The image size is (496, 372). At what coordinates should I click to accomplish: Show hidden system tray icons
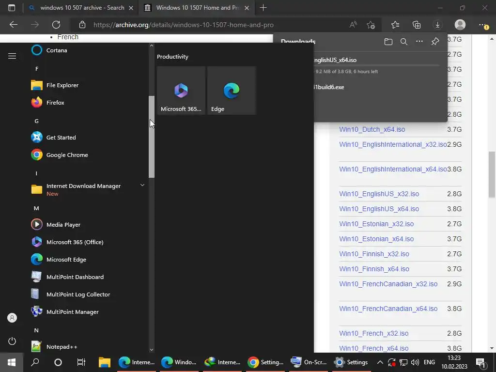click(380, 362)
